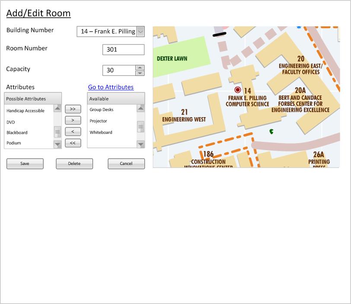This screenshot has height=304, width=351.
Task: Select Podium in Possible Attributes
Action: tap(14, 143)
